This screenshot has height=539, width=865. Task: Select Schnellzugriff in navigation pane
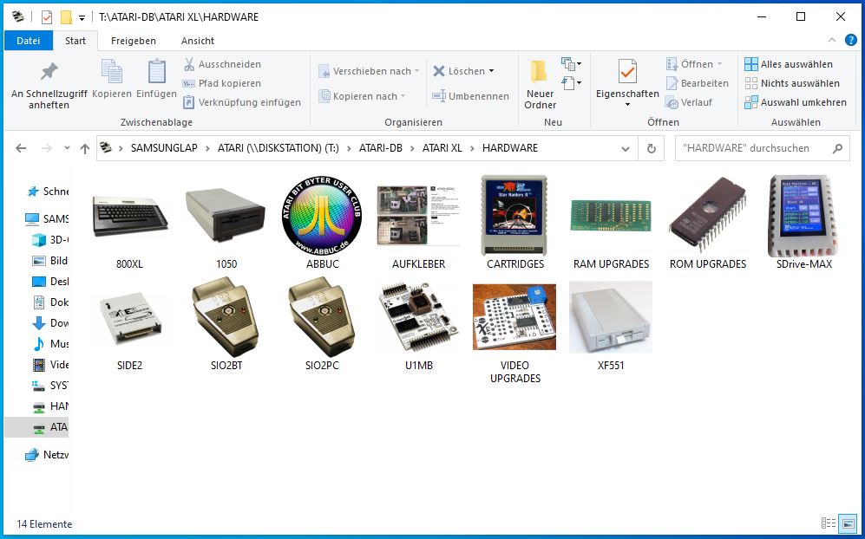(x=49, y=192)
